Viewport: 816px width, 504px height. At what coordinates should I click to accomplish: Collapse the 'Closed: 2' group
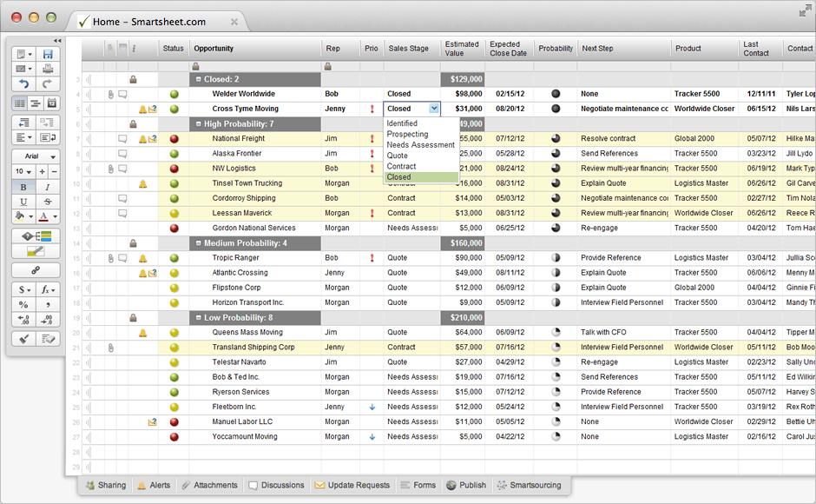pyautogui.click(x=198, y=79)
